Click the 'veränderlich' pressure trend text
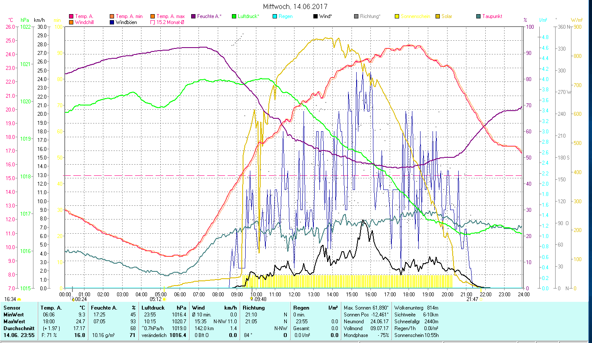Image resolution: width=592 pixels, height=343 pixels. 154,335
